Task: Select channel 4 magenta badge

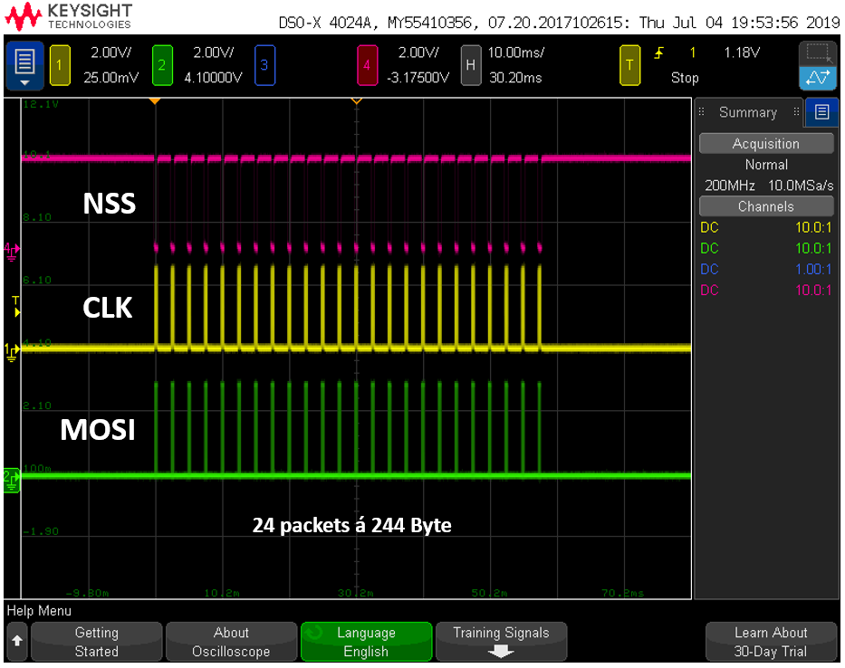Action: click(367, 65)
